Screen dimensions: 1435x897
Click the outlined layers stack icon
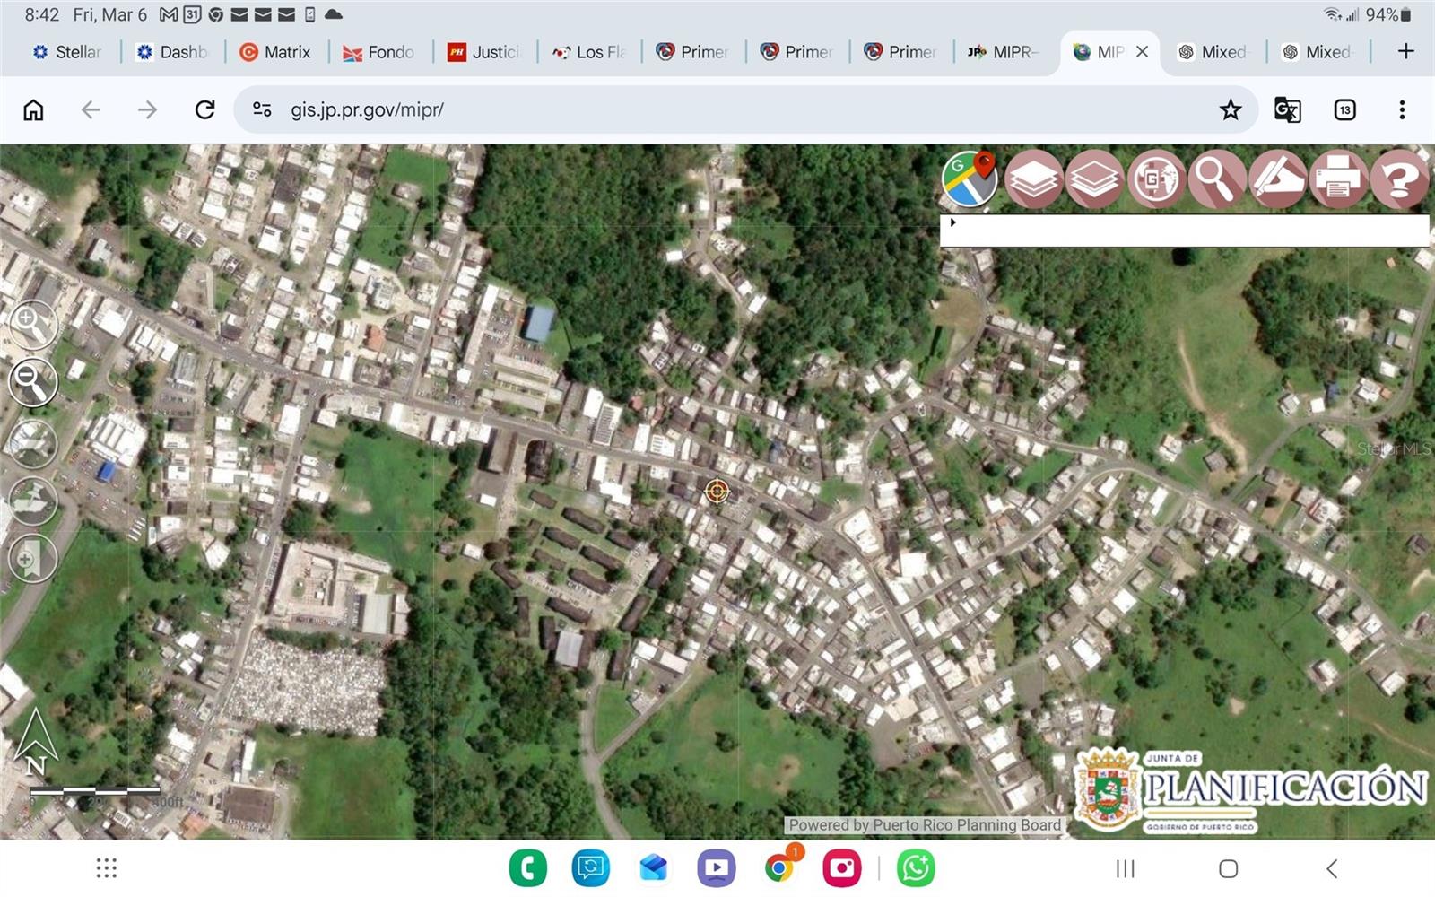click(1094, 179)
